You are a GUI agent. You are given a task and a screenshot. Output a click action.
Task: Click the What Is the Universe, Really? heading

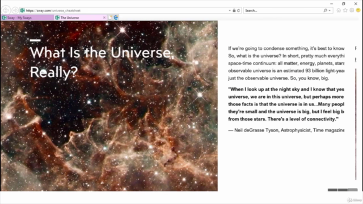click(102, 62)
